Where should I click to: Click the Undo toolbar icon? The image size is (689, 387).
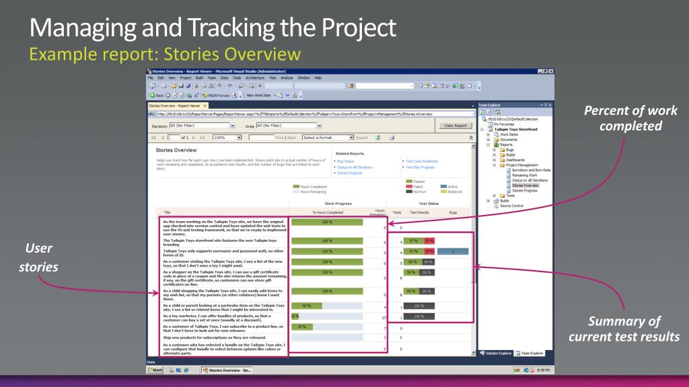tap(219, 85)
